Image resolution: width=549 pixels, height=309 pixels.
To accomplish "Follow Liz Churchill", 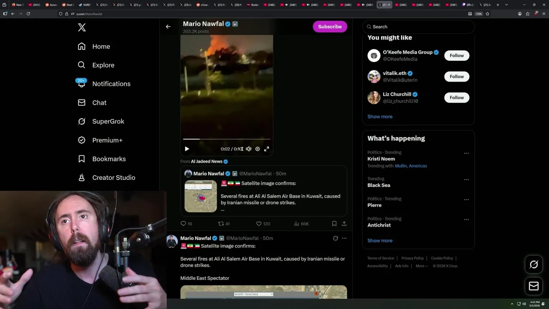I will click(457, 97).
